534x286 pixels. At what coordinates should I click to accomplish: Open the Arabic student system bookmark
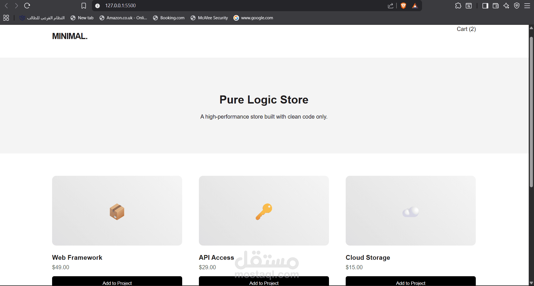(42, 18)
